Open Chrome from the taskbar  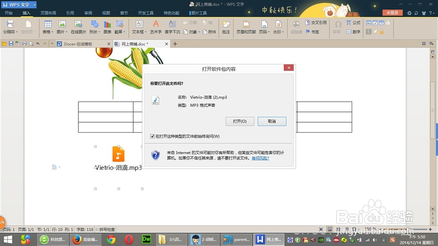pos(111,239)
